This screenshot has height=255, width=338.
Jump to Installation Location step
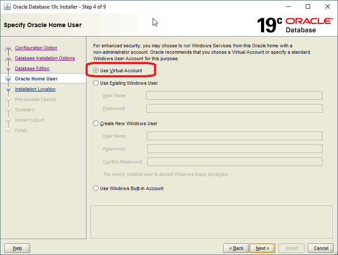pyautogui.click(x=35, y=89)
